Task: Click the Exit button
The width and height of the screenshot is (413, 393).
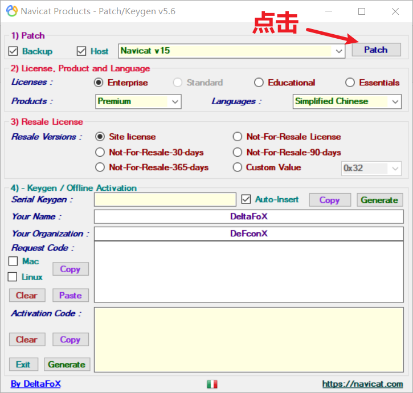Action: tap(23, 365)
